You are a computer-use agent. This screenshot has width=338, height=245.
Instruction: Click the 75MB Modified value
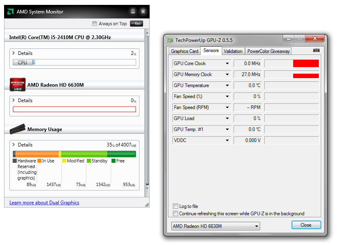(x=81, y=184)
